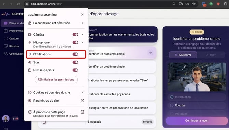Click the green circle extension icon
229x130 pixels.
211,4
